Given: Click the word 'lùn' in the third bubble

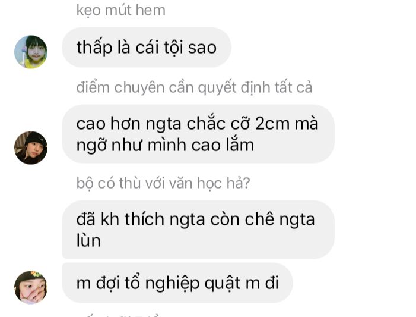Looking at the screenshot, I should pyautogui.click(x=88, y=241).
